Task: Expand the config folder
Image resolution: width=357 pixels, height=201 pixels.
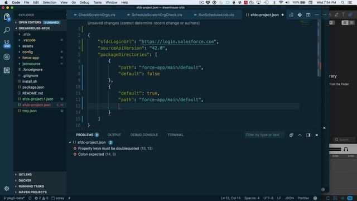Action: coord(27,52)
